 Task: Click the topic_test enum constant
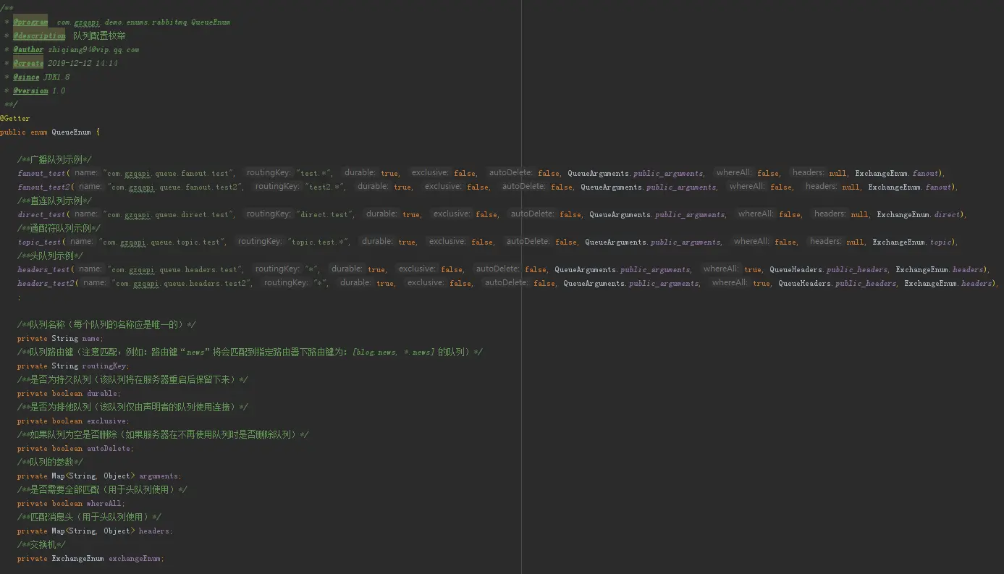[x=39, y=242]
